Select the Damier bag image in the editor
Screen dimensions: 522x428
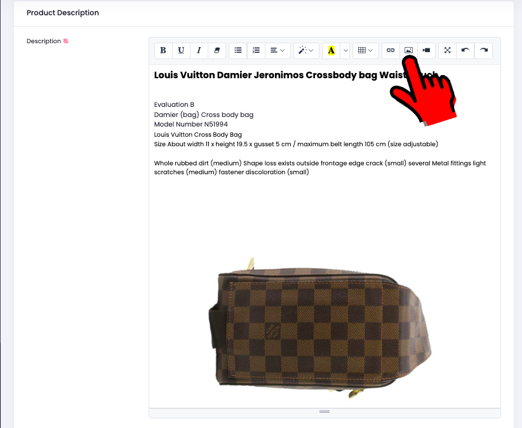click(x=319, y=328)
